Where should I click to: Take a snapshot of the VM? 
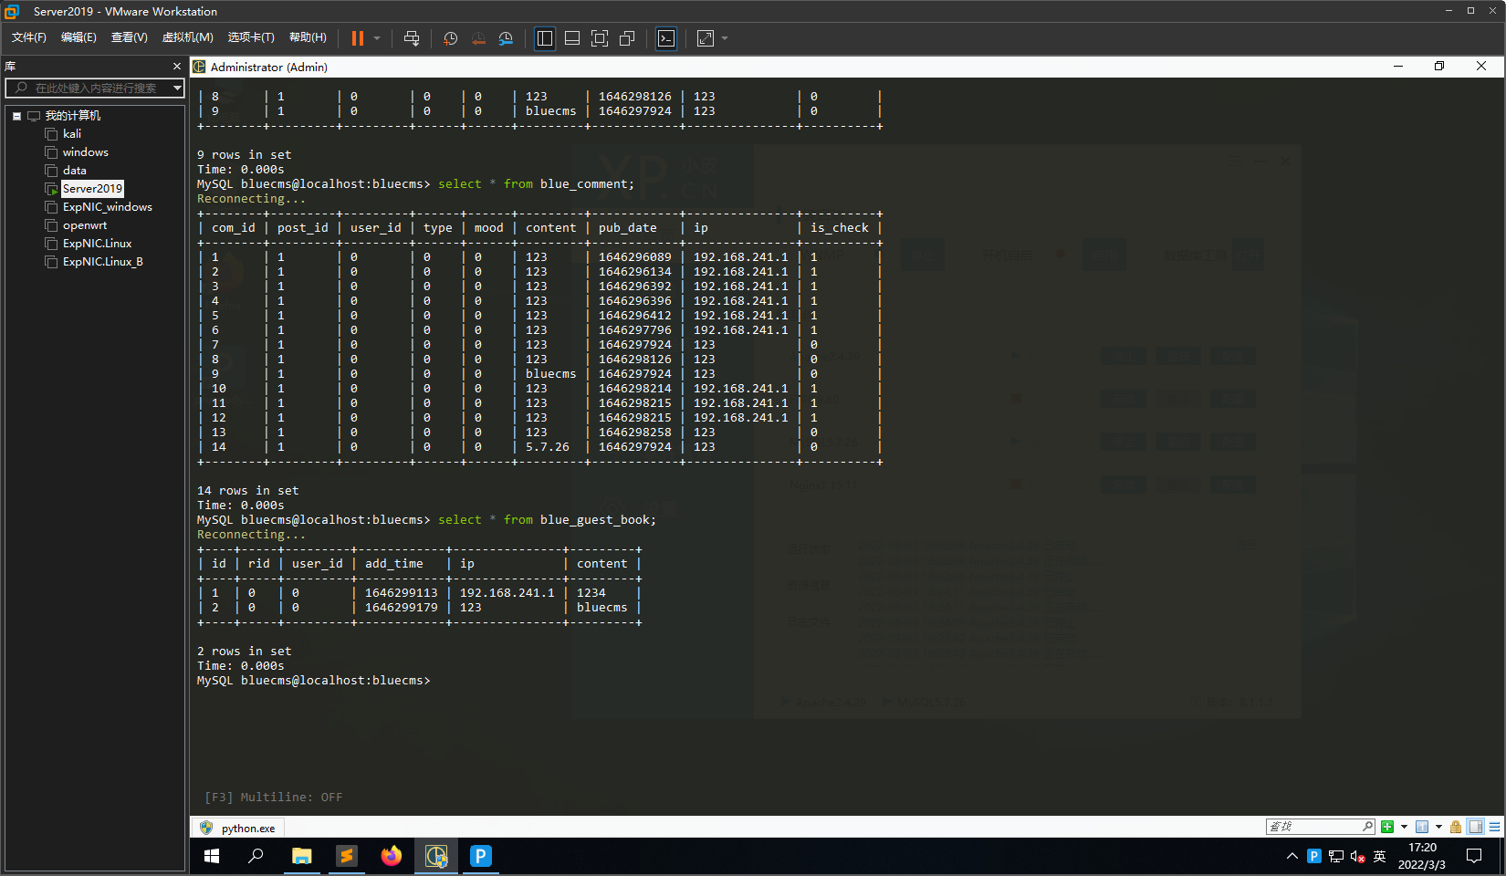tap(450, 38)
